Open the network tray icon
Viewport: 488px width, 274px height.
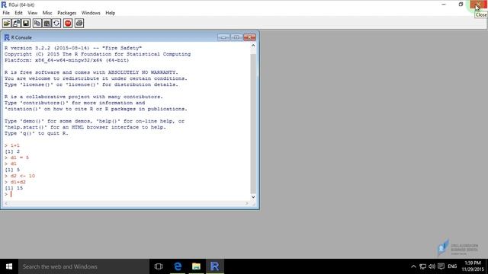(x=422, y=266)
